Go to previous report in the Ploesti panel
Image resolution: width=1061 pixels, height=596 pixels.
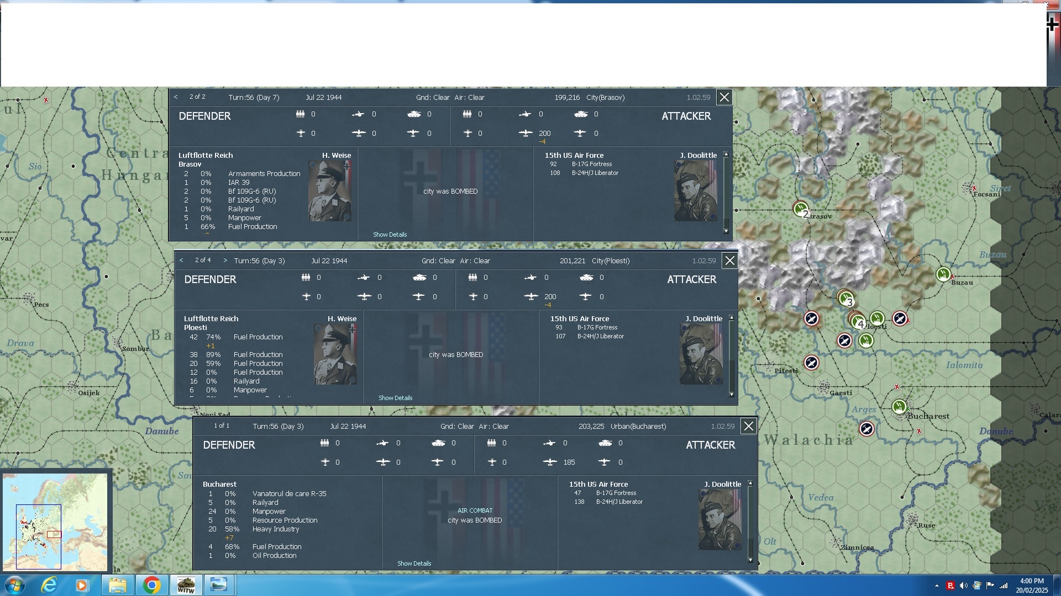point(181,260)
